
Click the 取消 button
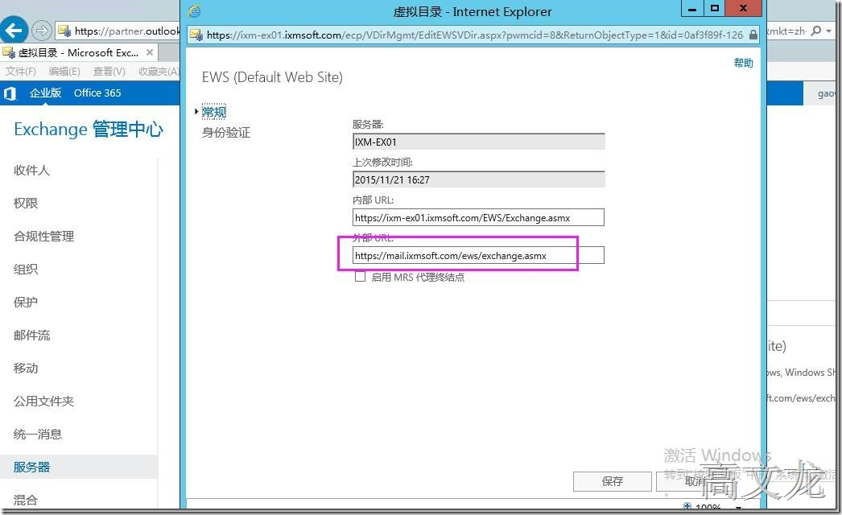695,481
